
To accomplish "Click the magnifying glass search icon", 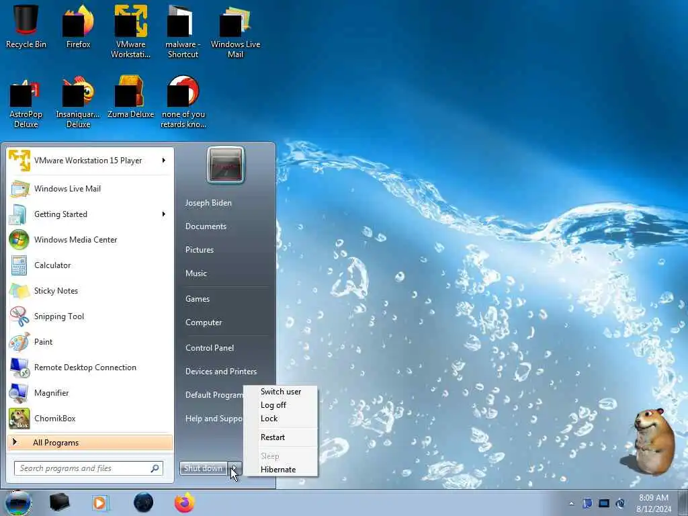I will pyautogui.click(x=155, y=468).
